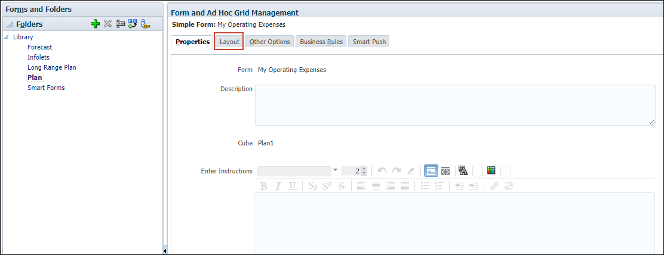Open the font name dropdown arrow
The image size is (664, 255).
336,170
